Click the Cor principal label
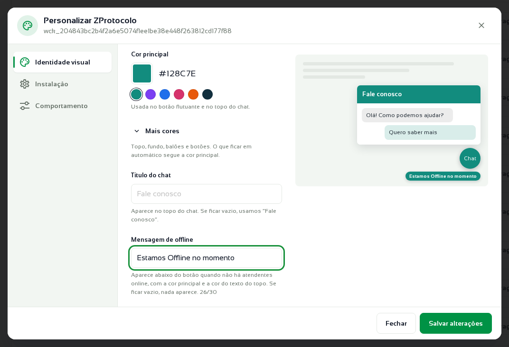509x347 pixels. point(150,54)
